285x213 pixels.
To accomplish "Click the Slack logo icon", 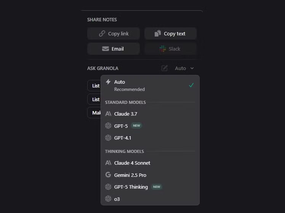I will pos(163,49).
